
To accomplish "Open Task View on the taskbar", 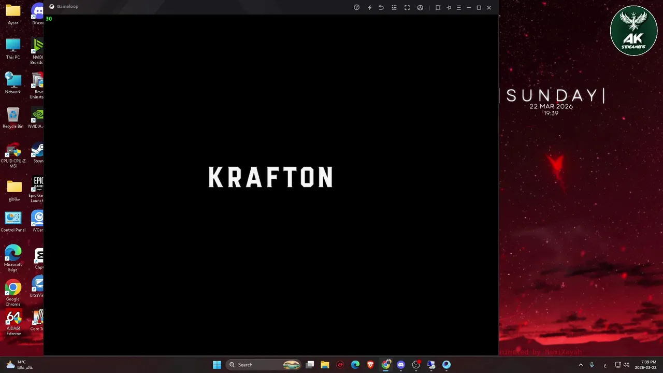I will coord(310,365).
